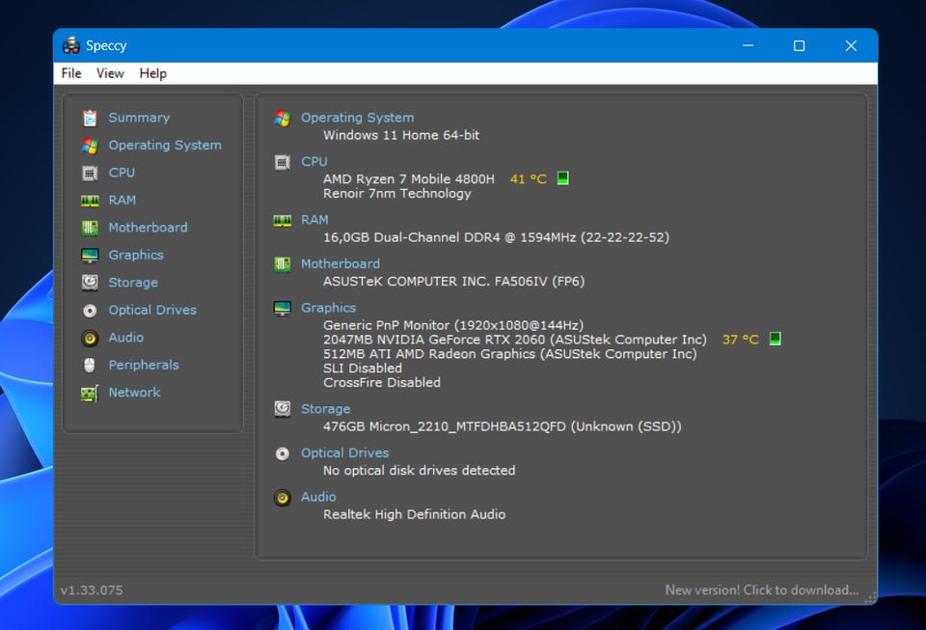Click the Micron_2210 SSD storage entry
Screen dimensions: 926x630
[502, 426]
